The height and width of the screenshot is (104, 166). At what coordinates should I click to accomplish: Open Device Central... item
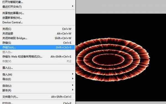tap(37, 22)
